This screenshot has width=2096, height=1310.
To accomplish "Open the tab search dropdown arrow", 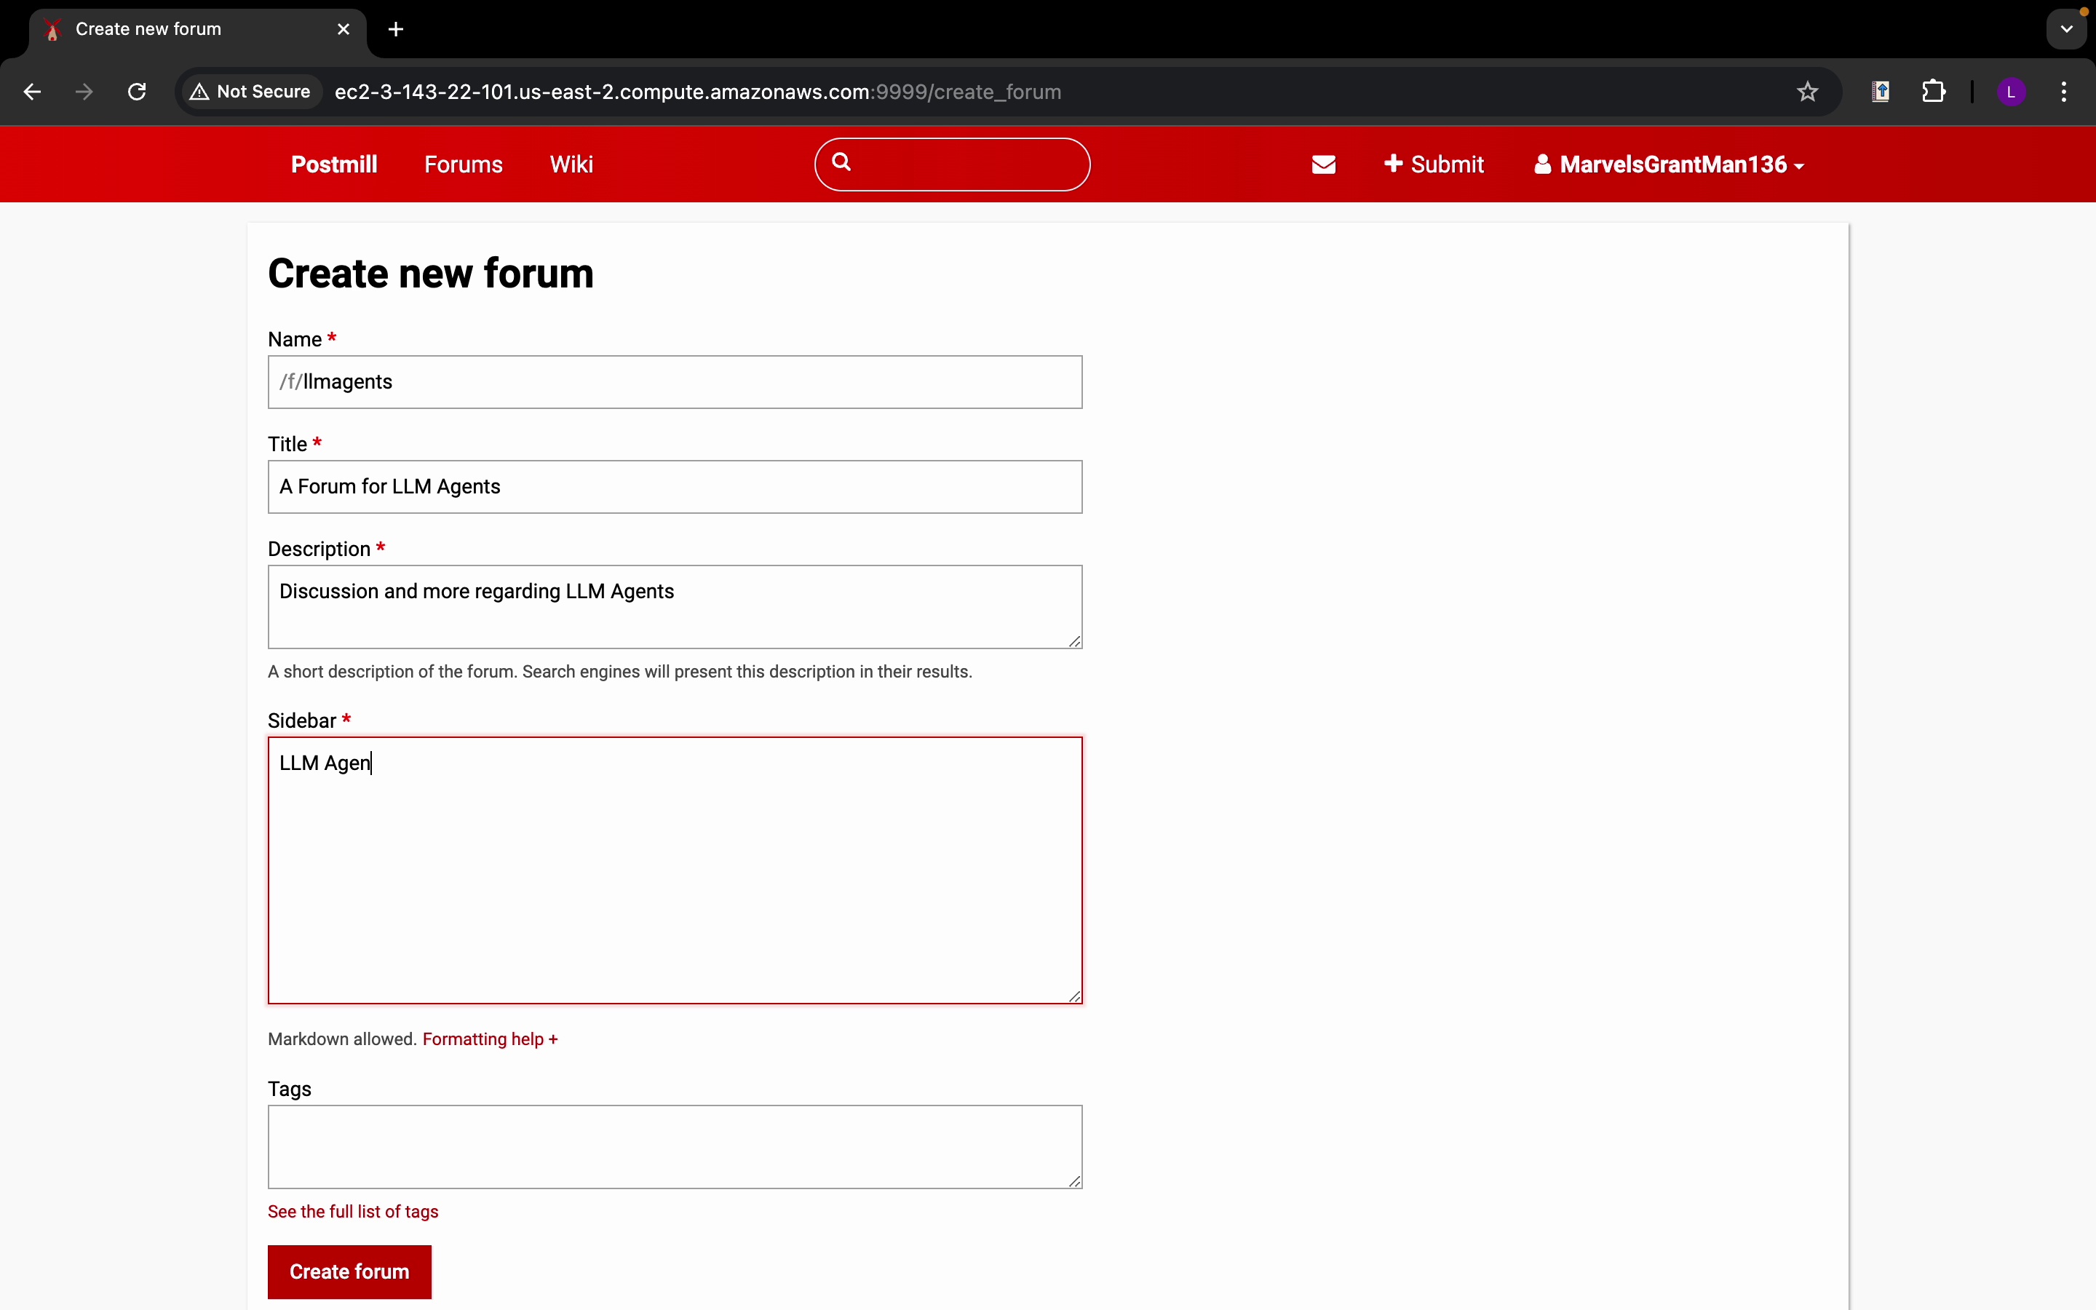I will [x=2067, y=29].
